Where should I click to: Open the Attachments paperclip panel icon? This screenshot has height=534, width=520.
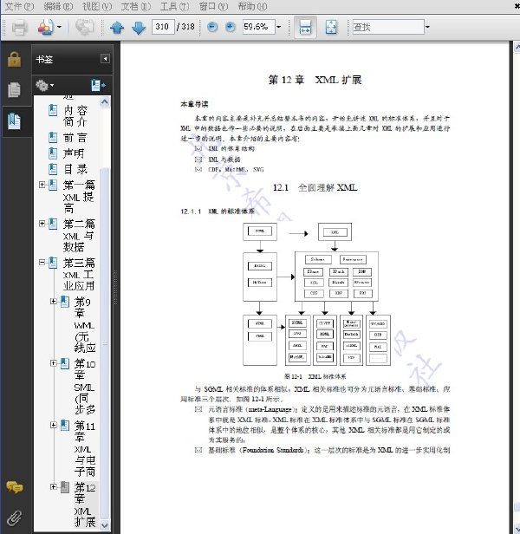(15, 518)
